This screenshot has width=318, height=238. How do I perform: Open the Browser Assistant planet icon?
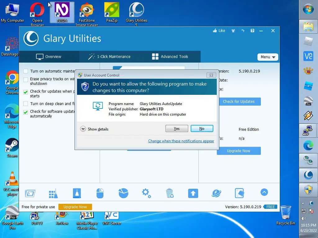(216, 193)
